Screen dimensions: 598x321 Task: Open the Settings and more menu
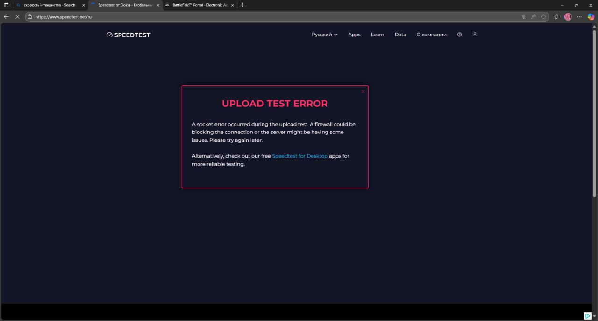coord(579,16)
